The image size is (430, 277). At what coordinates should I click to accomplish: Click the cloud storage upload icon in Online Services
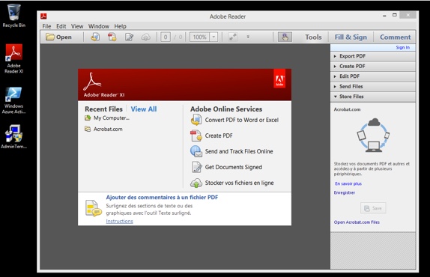(196, 183)
